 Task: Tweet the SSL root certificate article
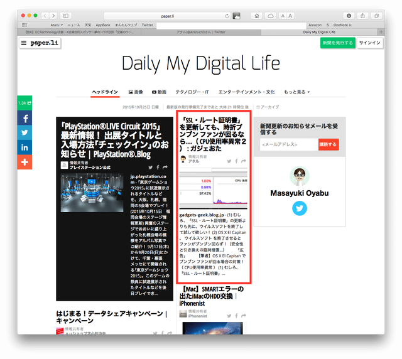(x=229, y=161)
